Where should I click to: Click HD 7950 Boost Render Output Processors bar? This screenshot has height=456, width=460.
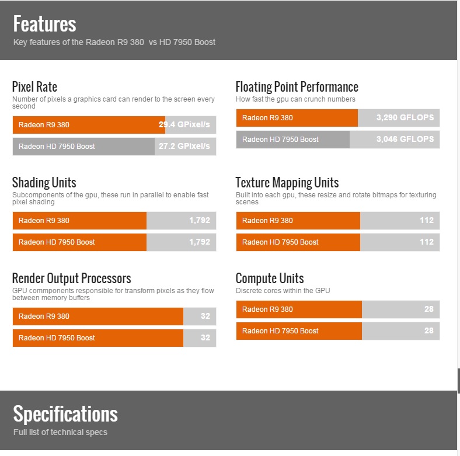(x=114, y=338)
